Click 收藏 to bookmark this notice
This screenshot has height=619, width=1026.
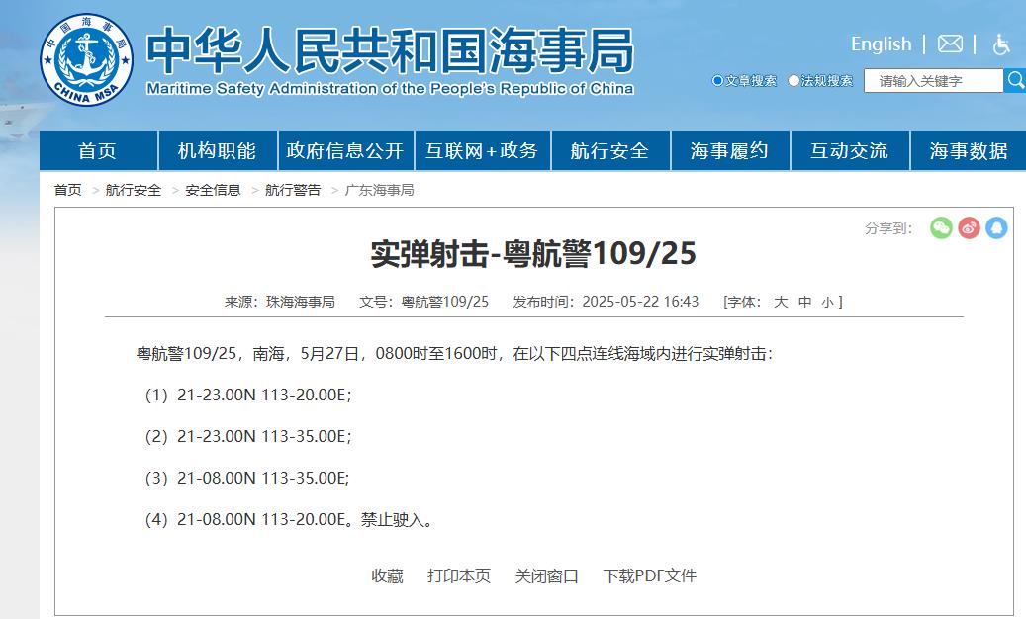tap(387, 575)
